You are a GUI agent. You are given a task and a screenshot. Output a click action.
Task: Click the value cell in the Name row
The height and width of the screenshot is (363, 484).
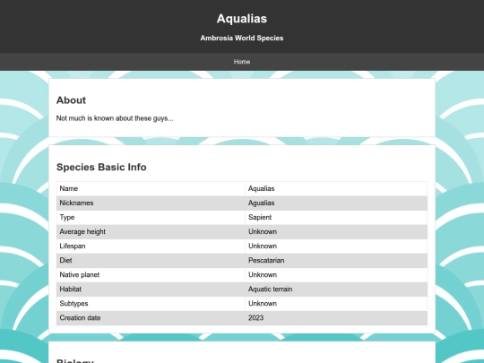(336, 188)
